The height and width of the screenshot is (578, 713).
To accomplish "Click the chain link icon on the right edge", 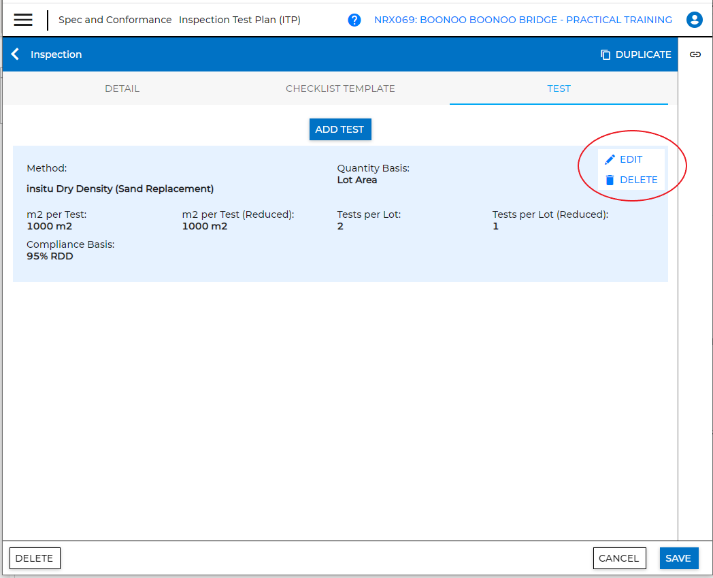I will tap(695, 54).
